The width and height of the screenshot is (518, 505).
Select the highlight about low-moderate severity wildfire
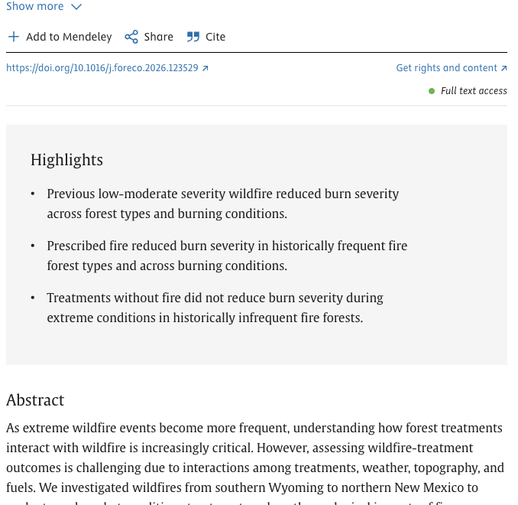(x=222, y=204)
